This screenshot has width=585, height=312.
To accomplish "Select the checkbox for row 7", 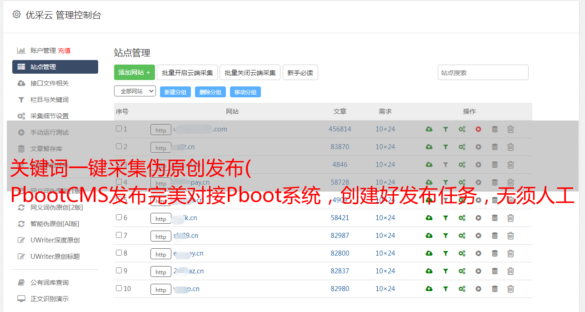I will click(119, 235).
